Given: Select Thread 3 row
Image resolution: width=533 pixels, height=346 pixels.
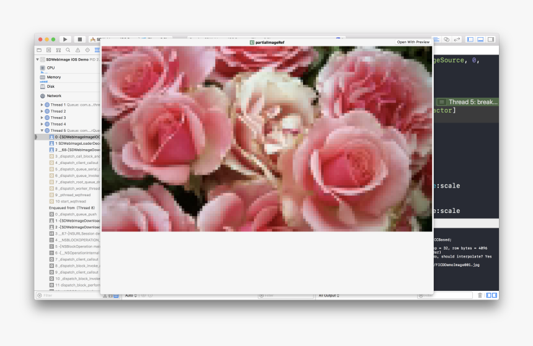Looking at the screenshot, I should [68, 118].
